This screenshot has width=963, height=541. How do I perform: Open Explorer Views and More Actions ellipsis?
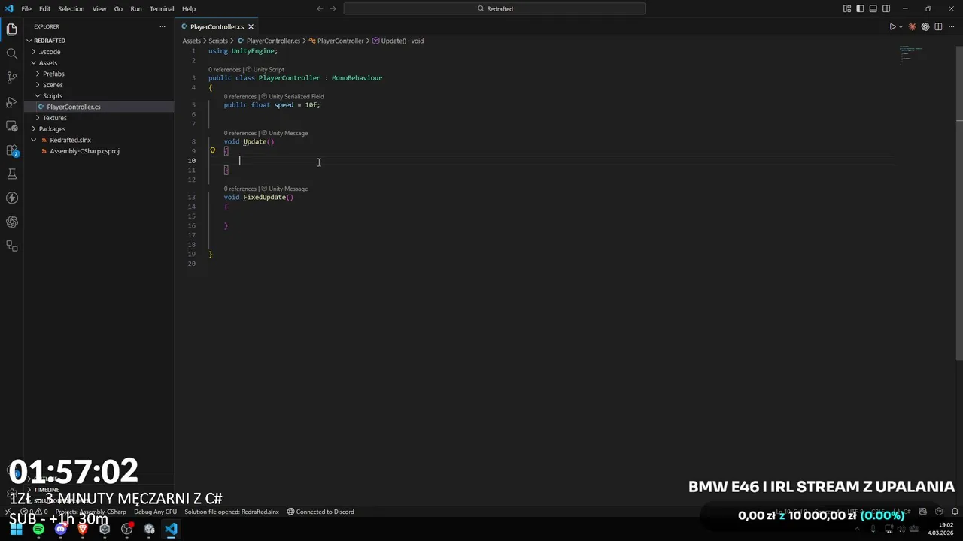click(x=162, y=26)
